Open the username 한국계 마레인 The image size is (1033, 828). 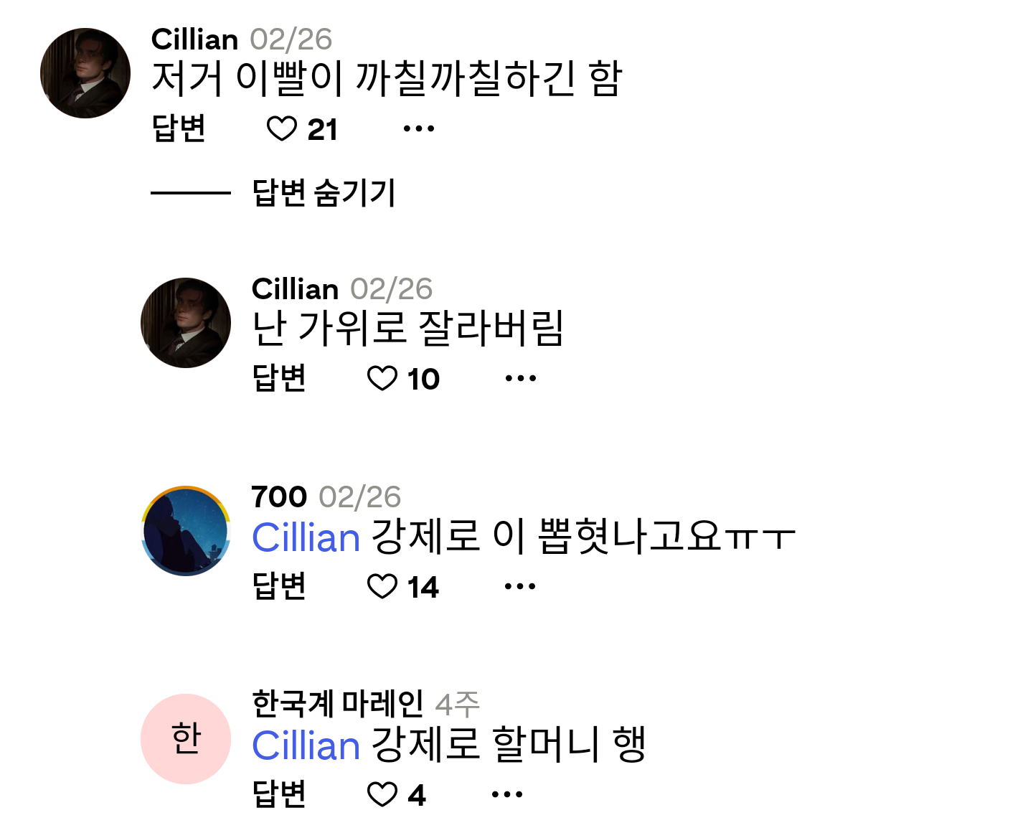338,704
